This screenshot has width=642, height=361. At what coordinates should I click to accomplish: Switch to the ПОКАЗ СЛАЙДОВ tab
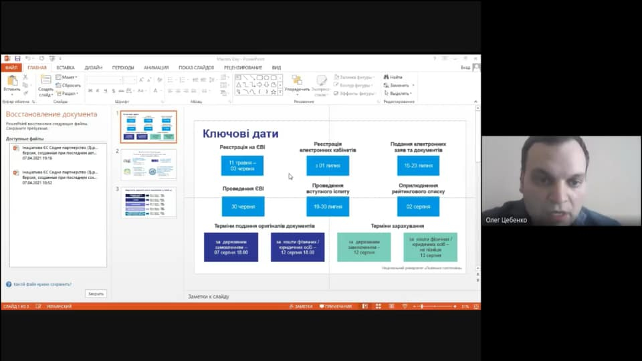pos(196,68)
